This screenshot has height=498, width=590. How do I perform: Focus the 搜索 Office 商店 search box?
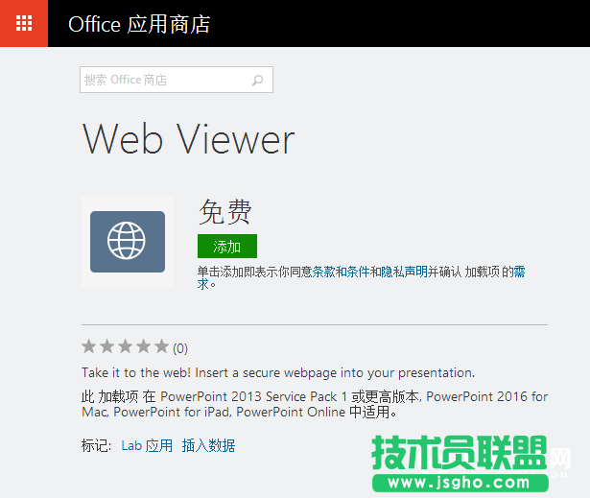[x=163, y=81]
